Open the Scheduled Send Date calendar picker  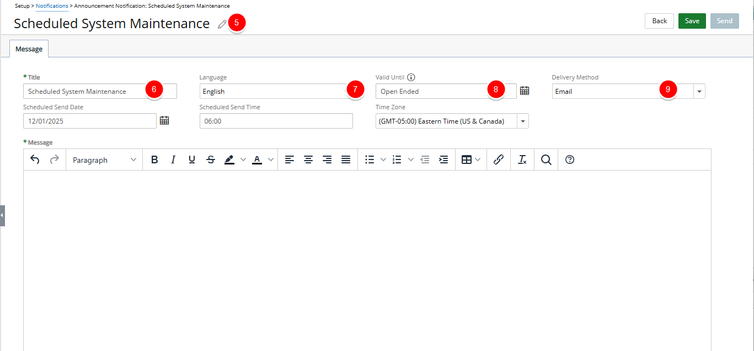coord(164,120)
